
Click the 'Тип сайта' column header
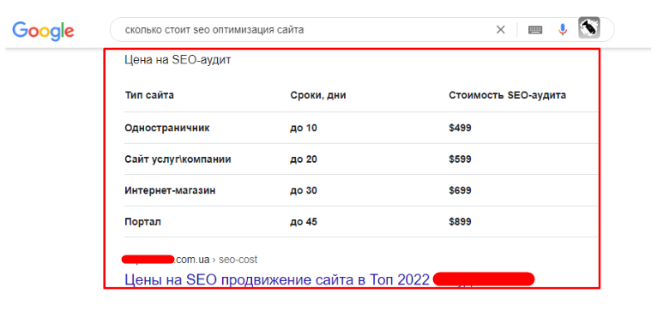149,95
